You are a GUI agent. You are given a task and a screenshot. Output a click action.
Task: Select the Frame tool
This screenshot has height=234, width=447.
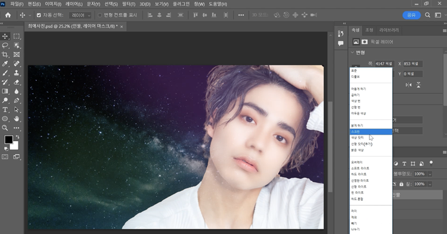click(x=17, y=54)
